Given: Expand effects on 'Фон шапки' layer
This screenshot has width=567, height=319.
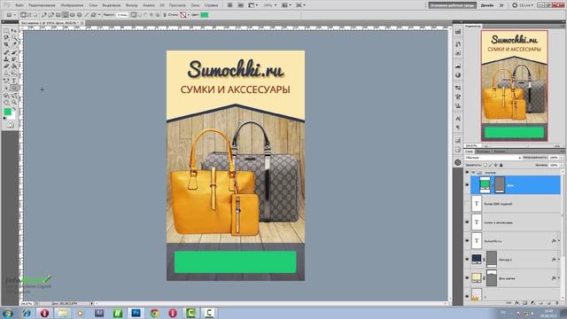Looking at the screenshot, I should (x=559, y=278).
